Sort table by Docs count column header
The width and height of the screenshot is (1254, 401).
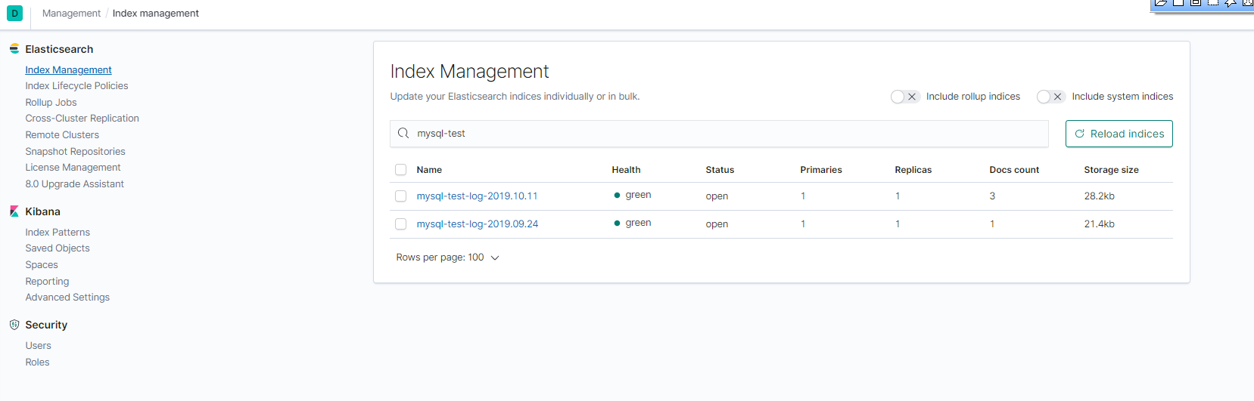point(1014,170)
